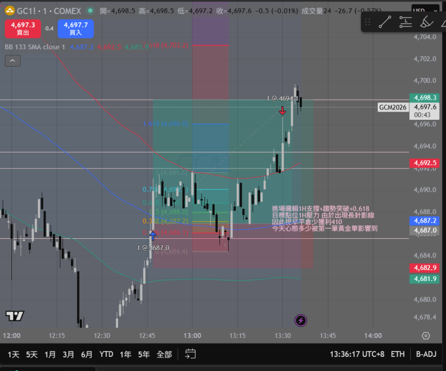Click the red 賣出 4,697.3 sell button

[23, 28]
